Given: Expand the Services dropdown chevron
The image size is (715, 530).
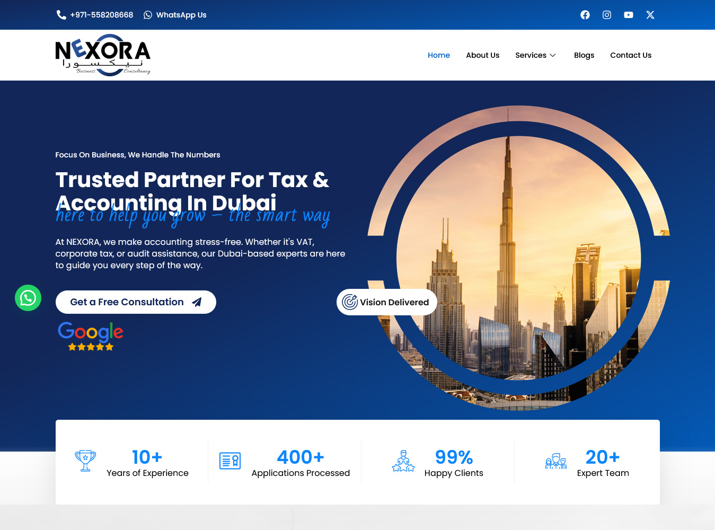Looking at the screenshot, I should (x=553, y=55).
